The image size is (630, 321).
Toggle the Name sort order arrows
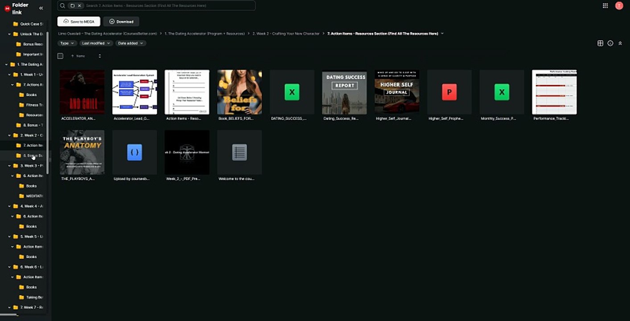[99, 56]
